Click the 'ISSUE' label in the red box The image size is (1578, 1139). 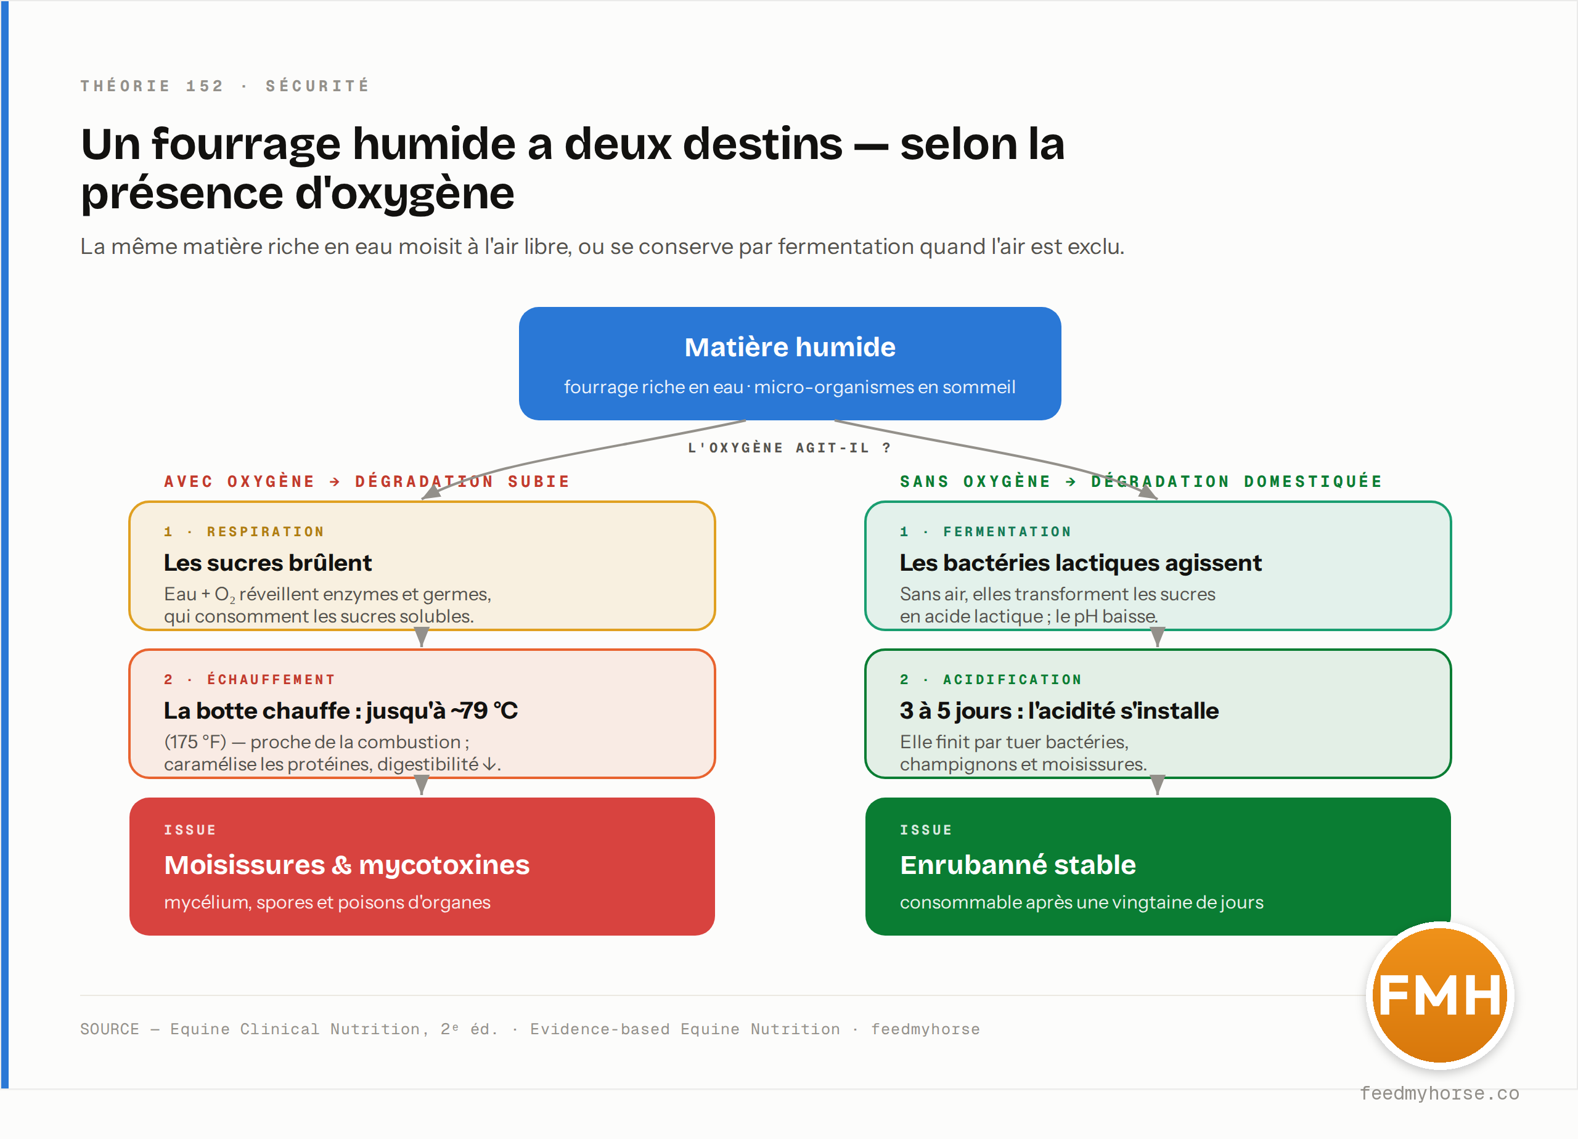click(x=190, y=830)
